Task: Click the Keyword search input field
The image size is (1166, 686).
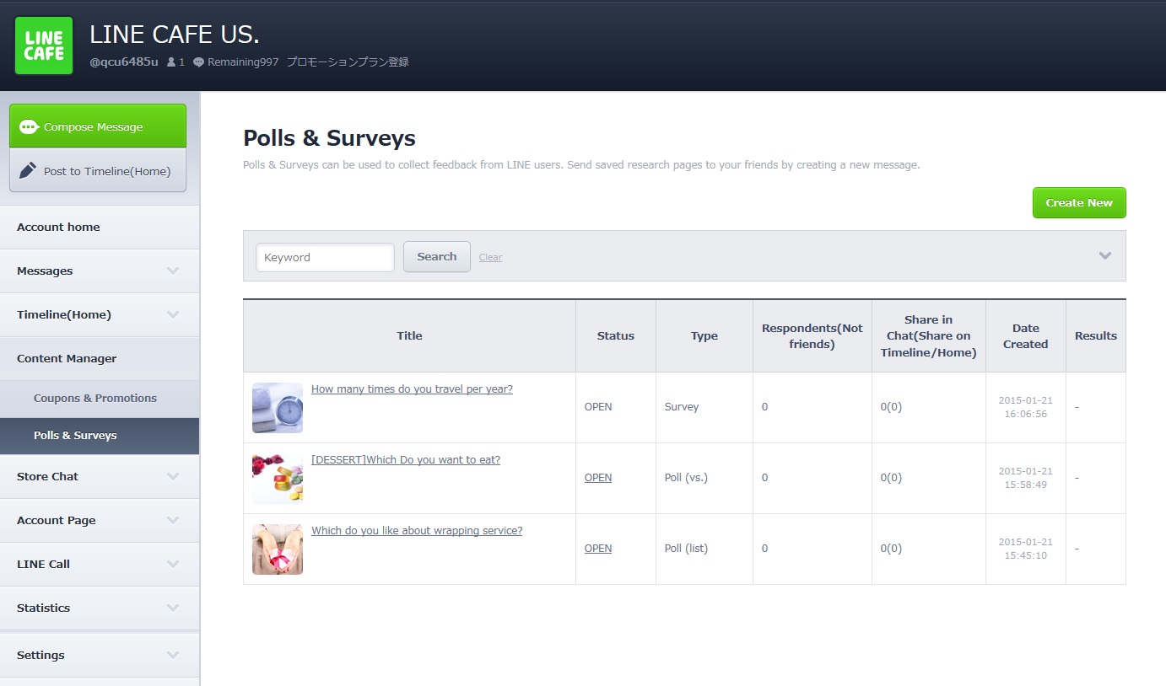Action: (325, 257)
